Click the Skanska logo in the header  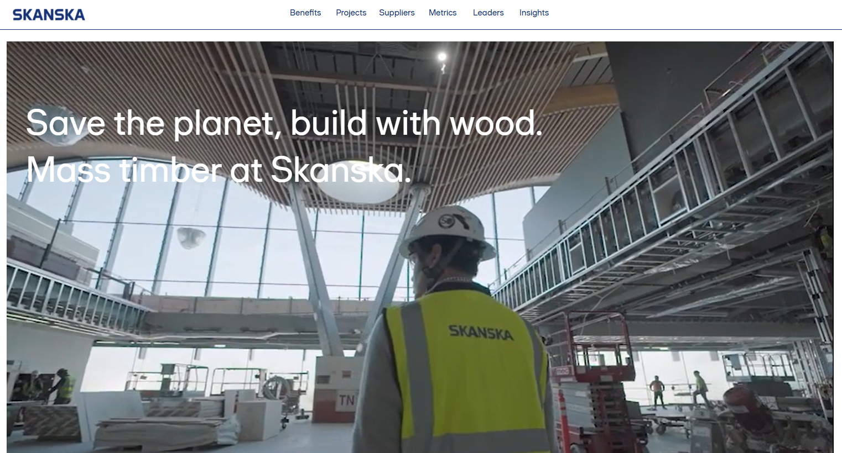(x=49, y=15)
